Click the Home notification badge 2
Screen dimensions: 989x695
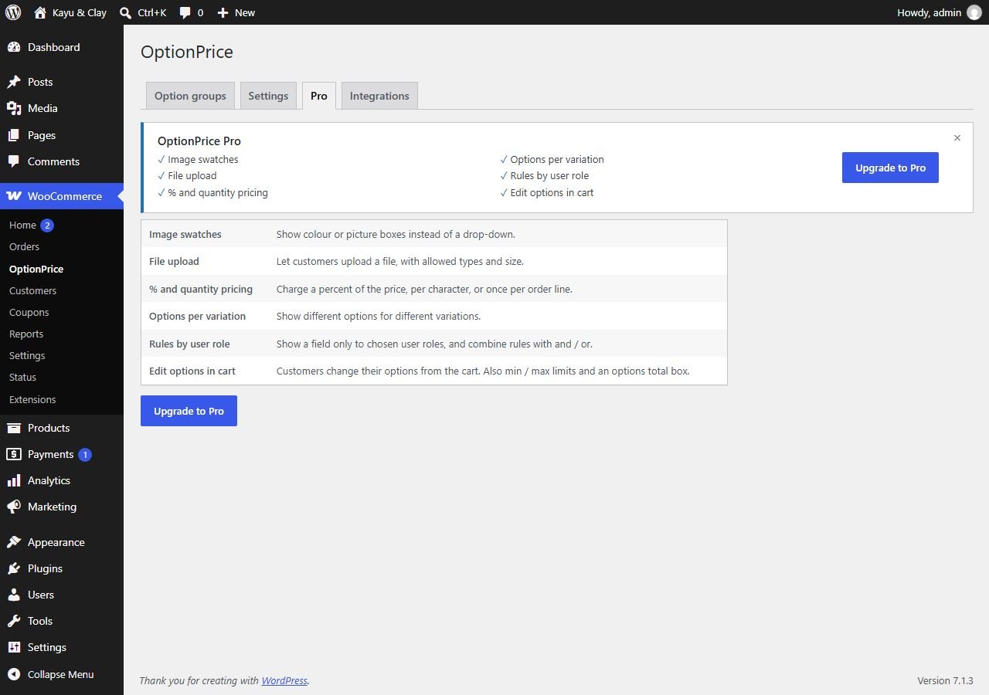47,225
